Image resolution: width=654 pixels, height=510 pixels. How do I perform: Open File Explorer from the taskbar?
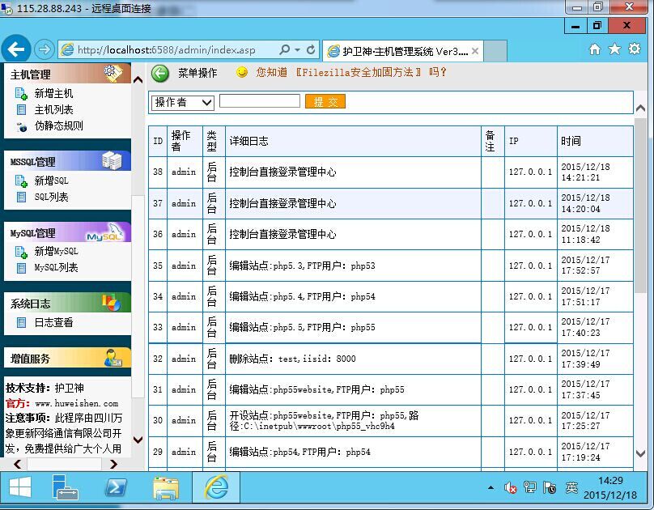pos(166,487)
